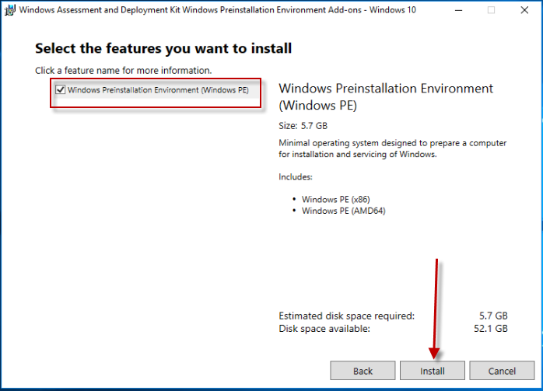Cancel the installation wizard
Viewport: 543px width, 391px height.
(x=502, y=371)
